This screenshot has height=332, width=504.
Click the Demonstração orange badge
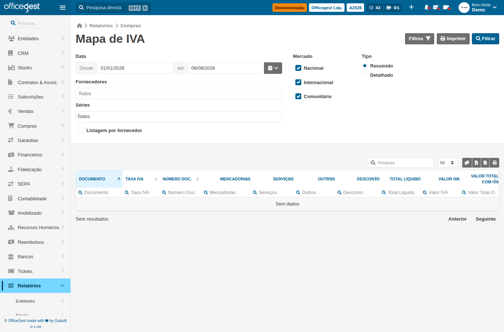click(289, 7)
